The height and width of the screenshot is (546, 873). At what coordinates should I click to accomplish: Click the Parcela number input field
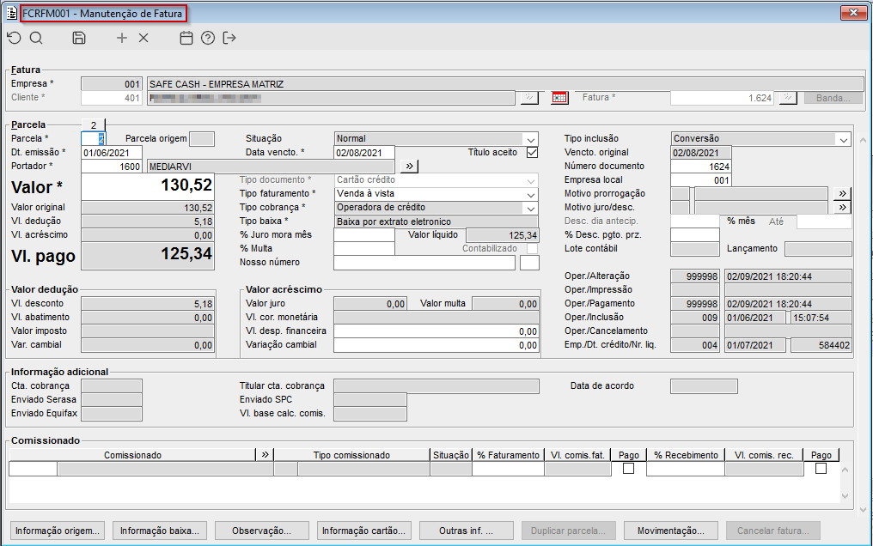(x=94, y=139)
